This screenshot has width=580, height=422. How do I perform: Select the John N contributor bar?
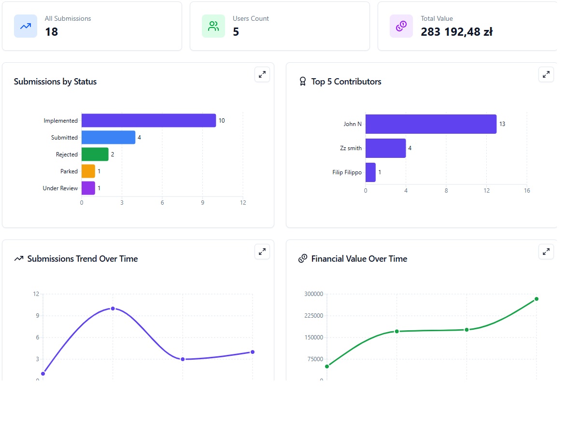(431, 124)
